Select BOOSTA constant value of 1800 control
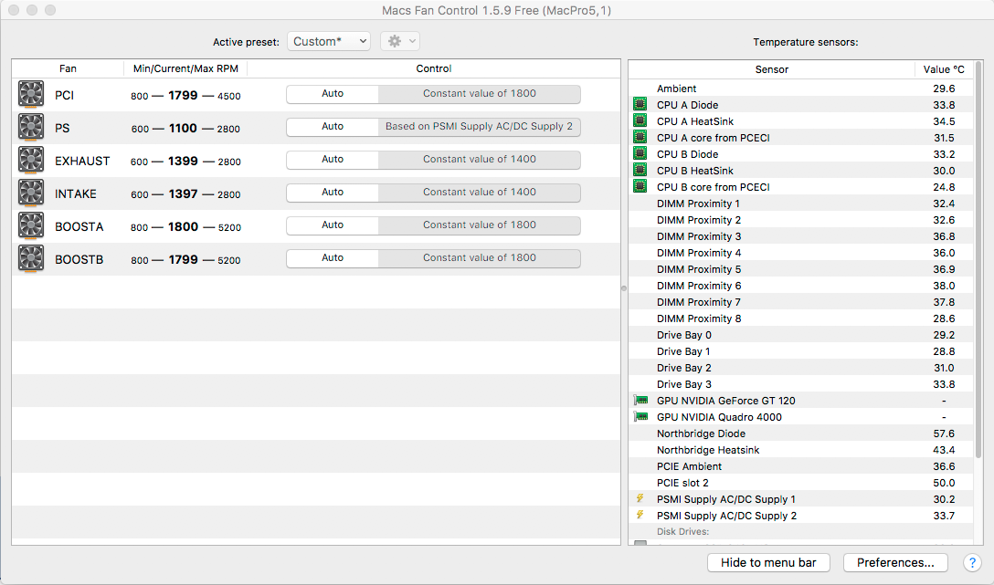 coord(480,225)
